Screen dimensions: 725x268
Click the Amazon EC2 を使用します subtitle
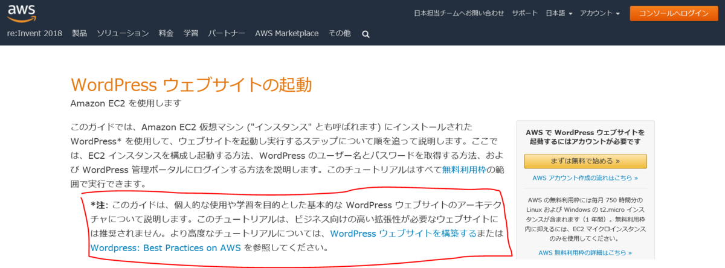coord(126,103)
